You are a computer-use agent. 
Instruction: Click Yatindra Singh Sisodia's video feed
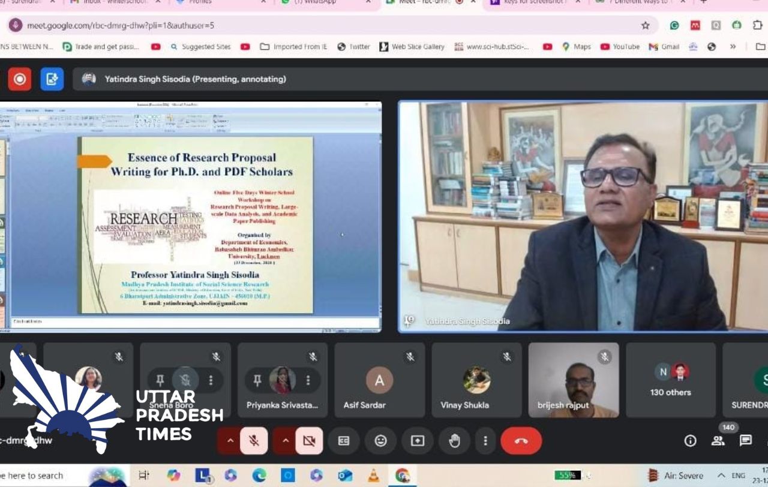pos(583,217)
